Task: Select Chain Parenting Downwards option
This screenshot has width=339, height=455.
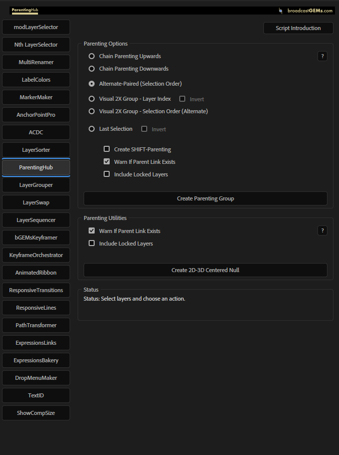Action: point(92,69)
